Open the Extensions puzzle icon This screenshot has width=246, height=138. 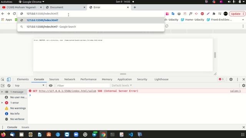[214, 14]
